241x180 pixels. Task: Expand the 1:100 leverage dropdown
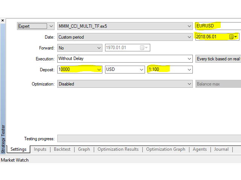point(189,70)
